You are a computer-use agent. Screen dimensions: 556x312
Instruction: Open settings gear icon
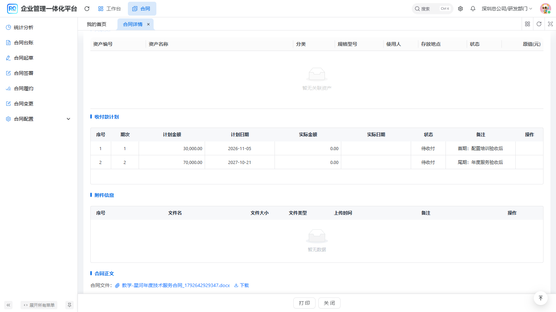click(460, 9)
